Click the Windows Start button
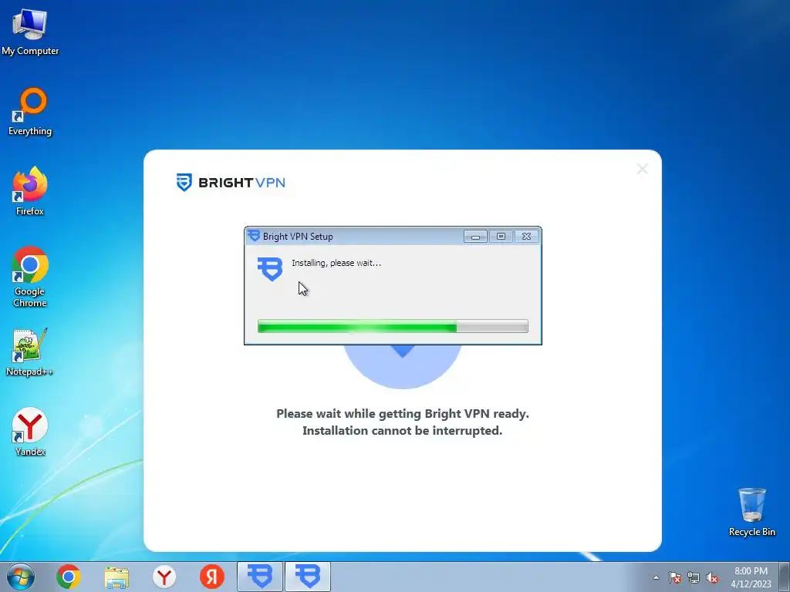 tap(21, 577)
